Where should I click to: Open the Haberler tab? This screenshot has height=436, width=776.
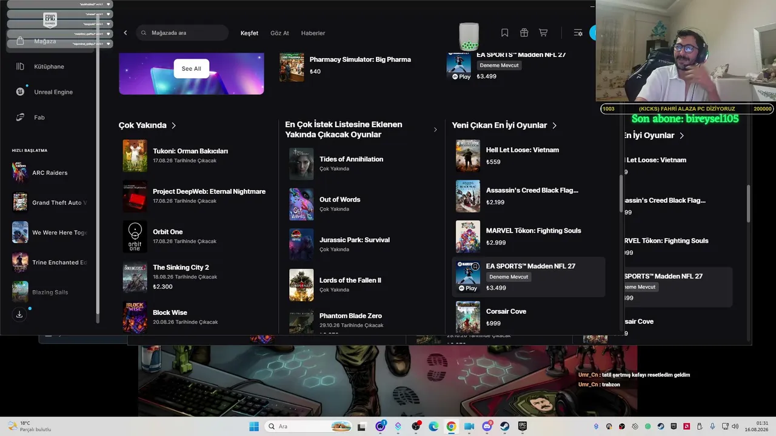(x=313, y=33)
